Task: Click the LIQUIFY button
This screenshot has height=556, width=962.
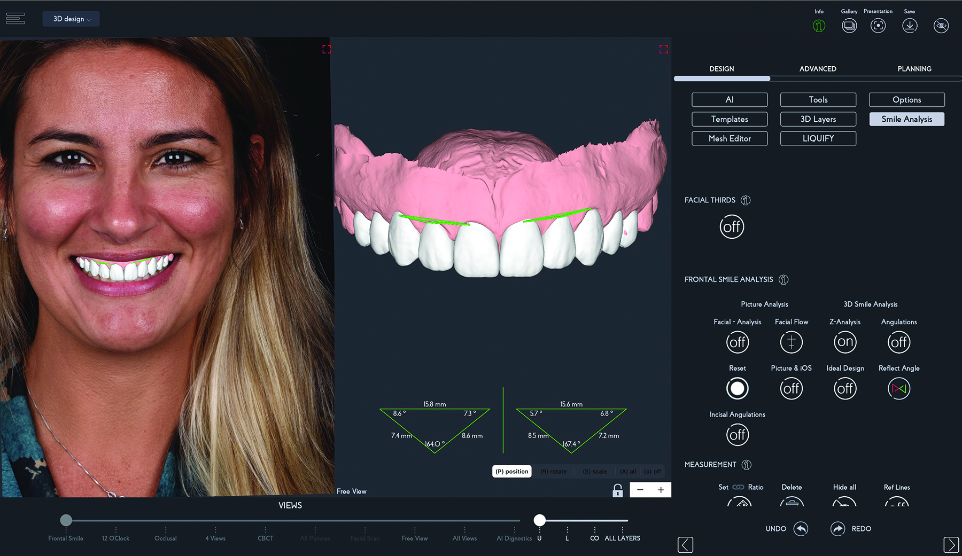Action: point(818,138)
